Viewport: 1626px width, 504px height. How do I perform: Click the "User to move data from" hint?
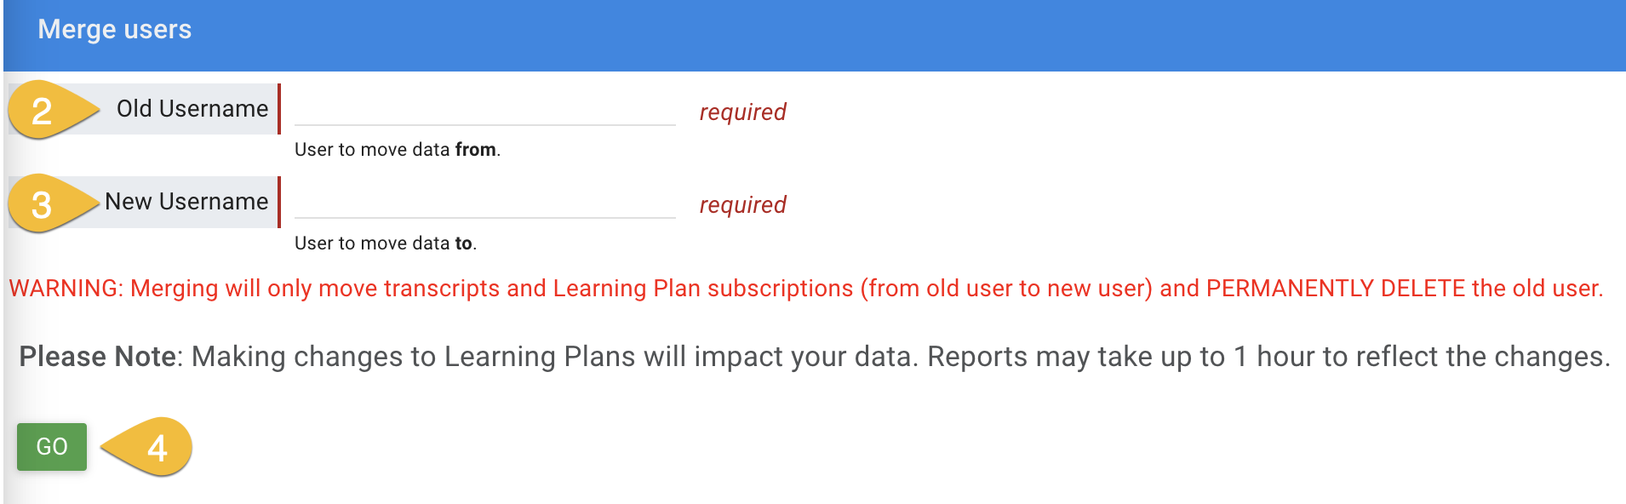[x=397, y=150]
